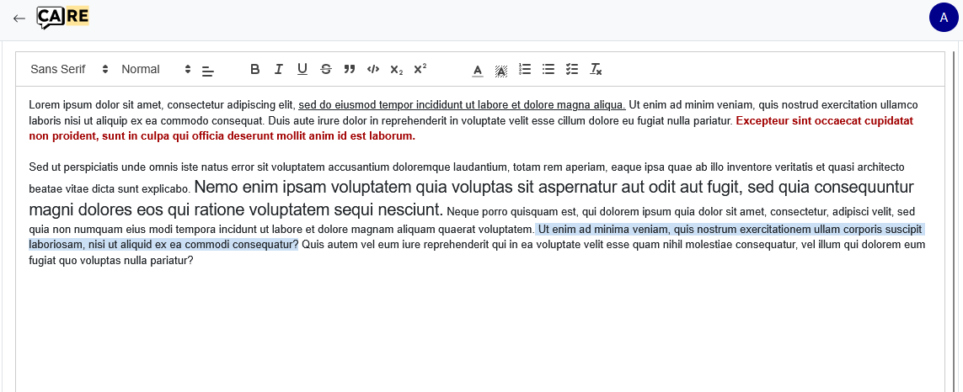Open the Sans Serif font dropdown
The height and width of the screenshot is (392, 963).
pyautogui.click(x=69, y=70)
